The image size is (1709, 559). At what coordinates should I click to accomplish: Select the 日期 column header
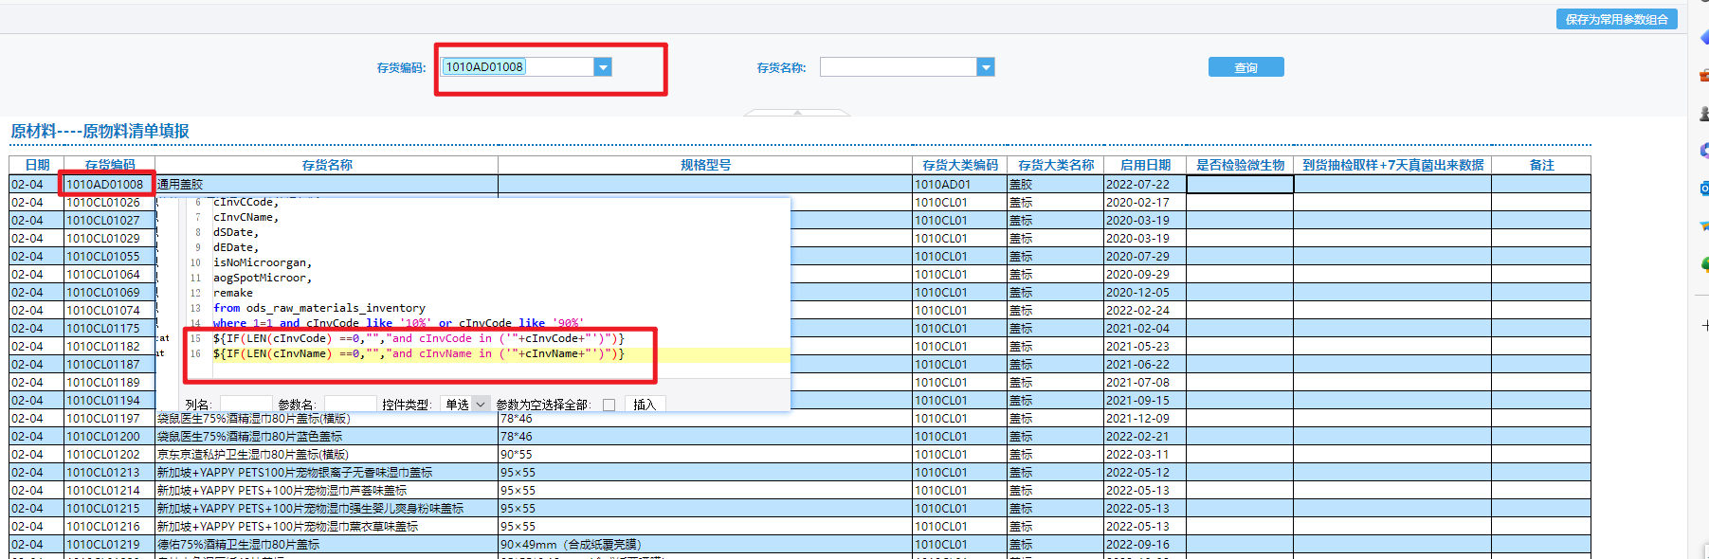(37, 165)
